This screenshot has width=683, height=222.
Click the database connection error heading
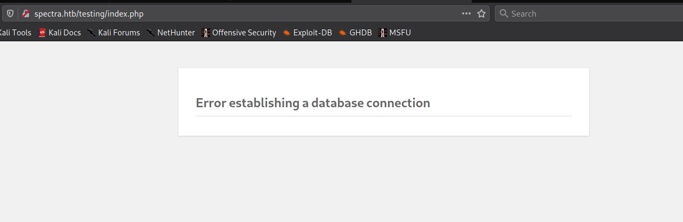click(x=313, y=103)
